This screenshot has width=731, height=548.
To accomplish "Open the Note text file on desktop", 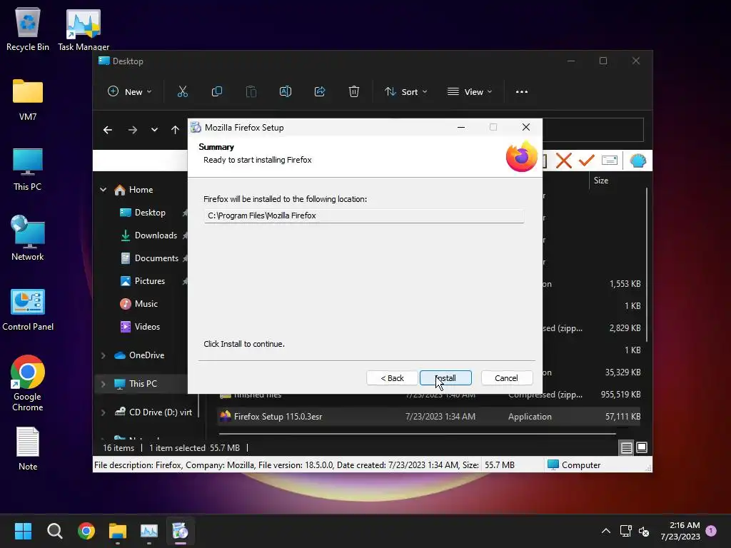I will [x=28, y=448].
